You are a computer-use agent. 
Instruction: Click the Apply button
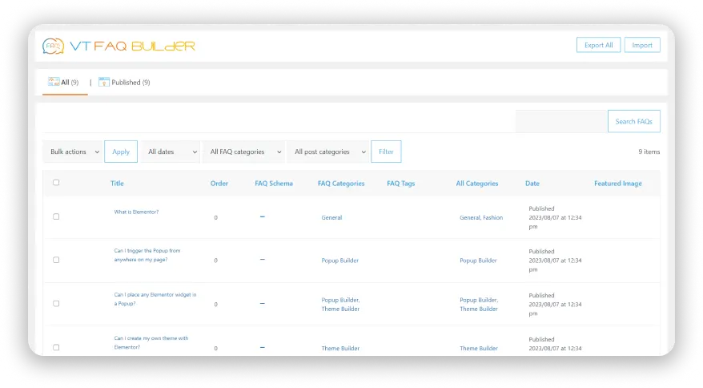click(121, 152)
